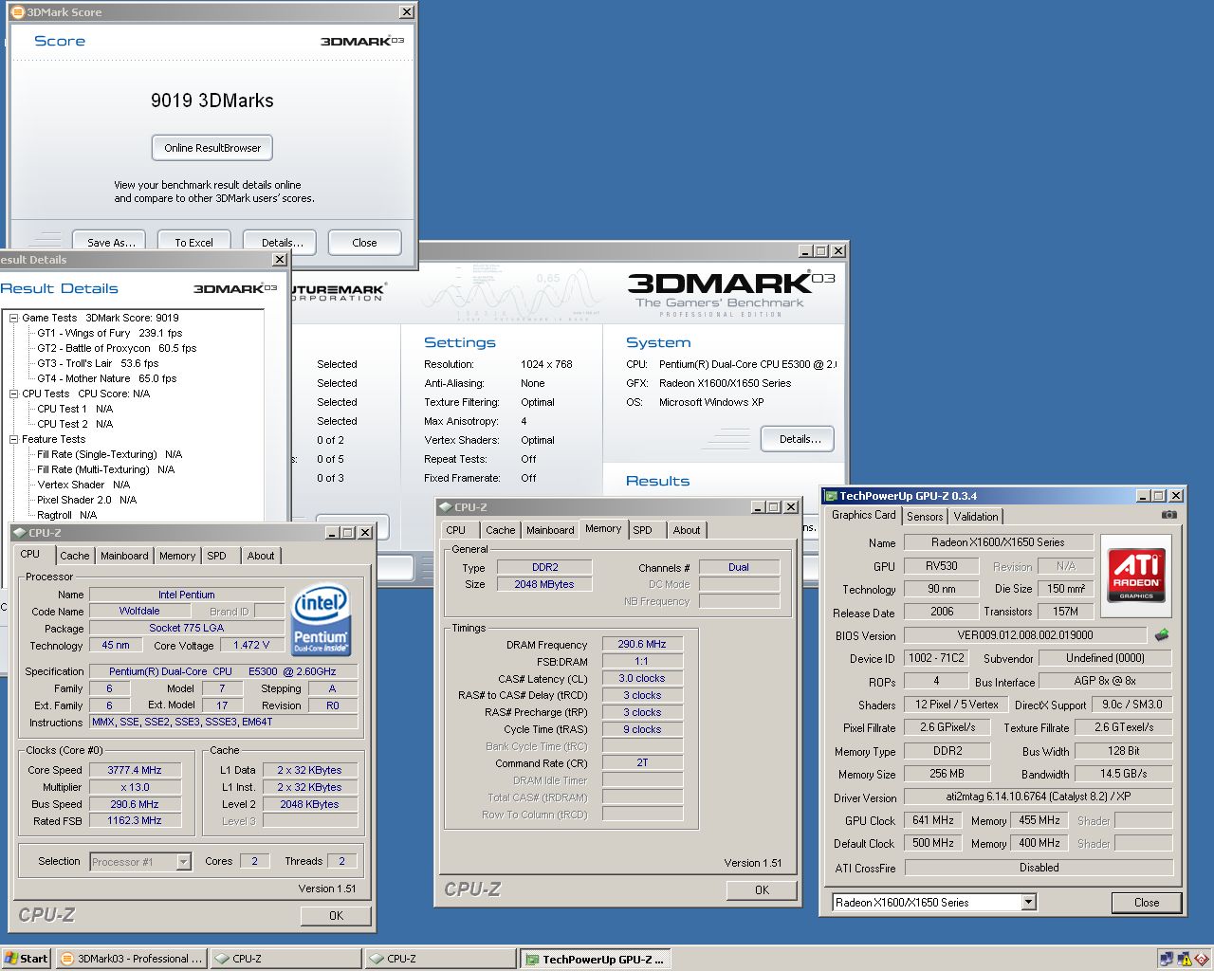Click the 'Radeon X1600/X1650 Series' GFX text
1214x971 pixels.
[x=726, y=383]
